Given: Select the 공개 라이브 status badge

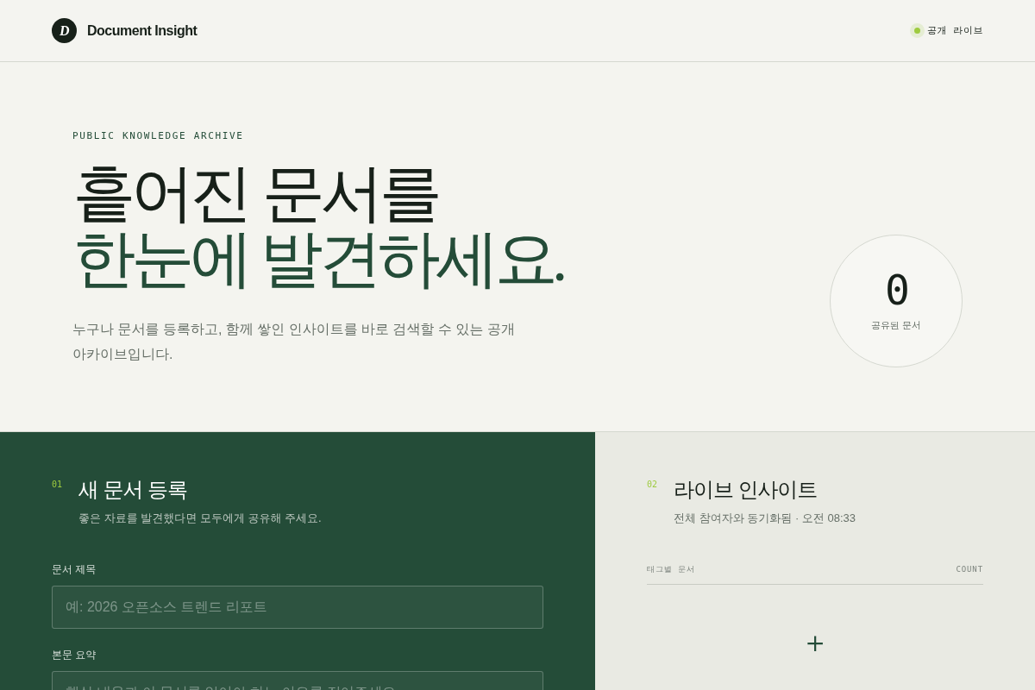Looking at the screenshot, I should coord(946,30).
